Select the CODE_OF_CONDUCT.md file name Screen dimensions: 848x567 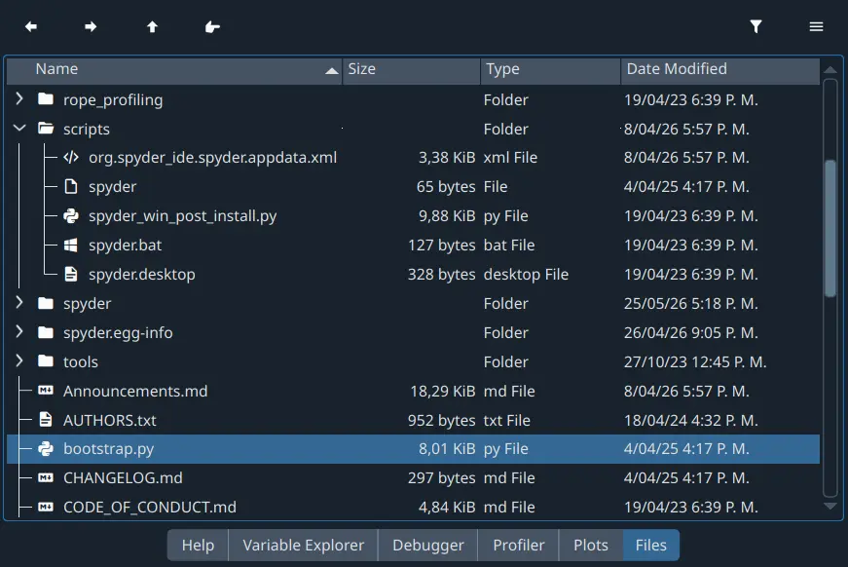coord(150,507)
